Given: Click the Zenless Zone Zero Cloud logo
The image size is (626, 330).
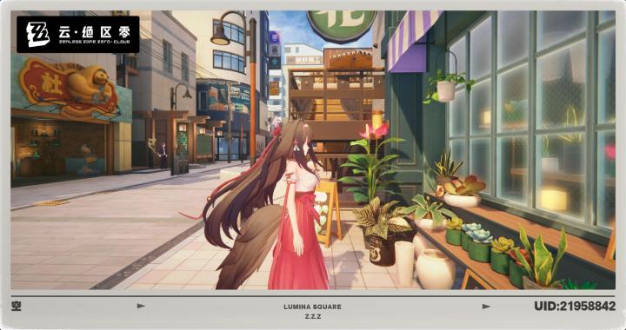Looking at the screenshot, I should click(x=78, y=35).
